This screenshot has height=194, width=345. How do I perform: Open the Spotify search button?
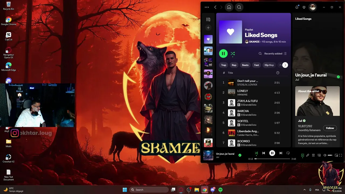tap(239, 7)
